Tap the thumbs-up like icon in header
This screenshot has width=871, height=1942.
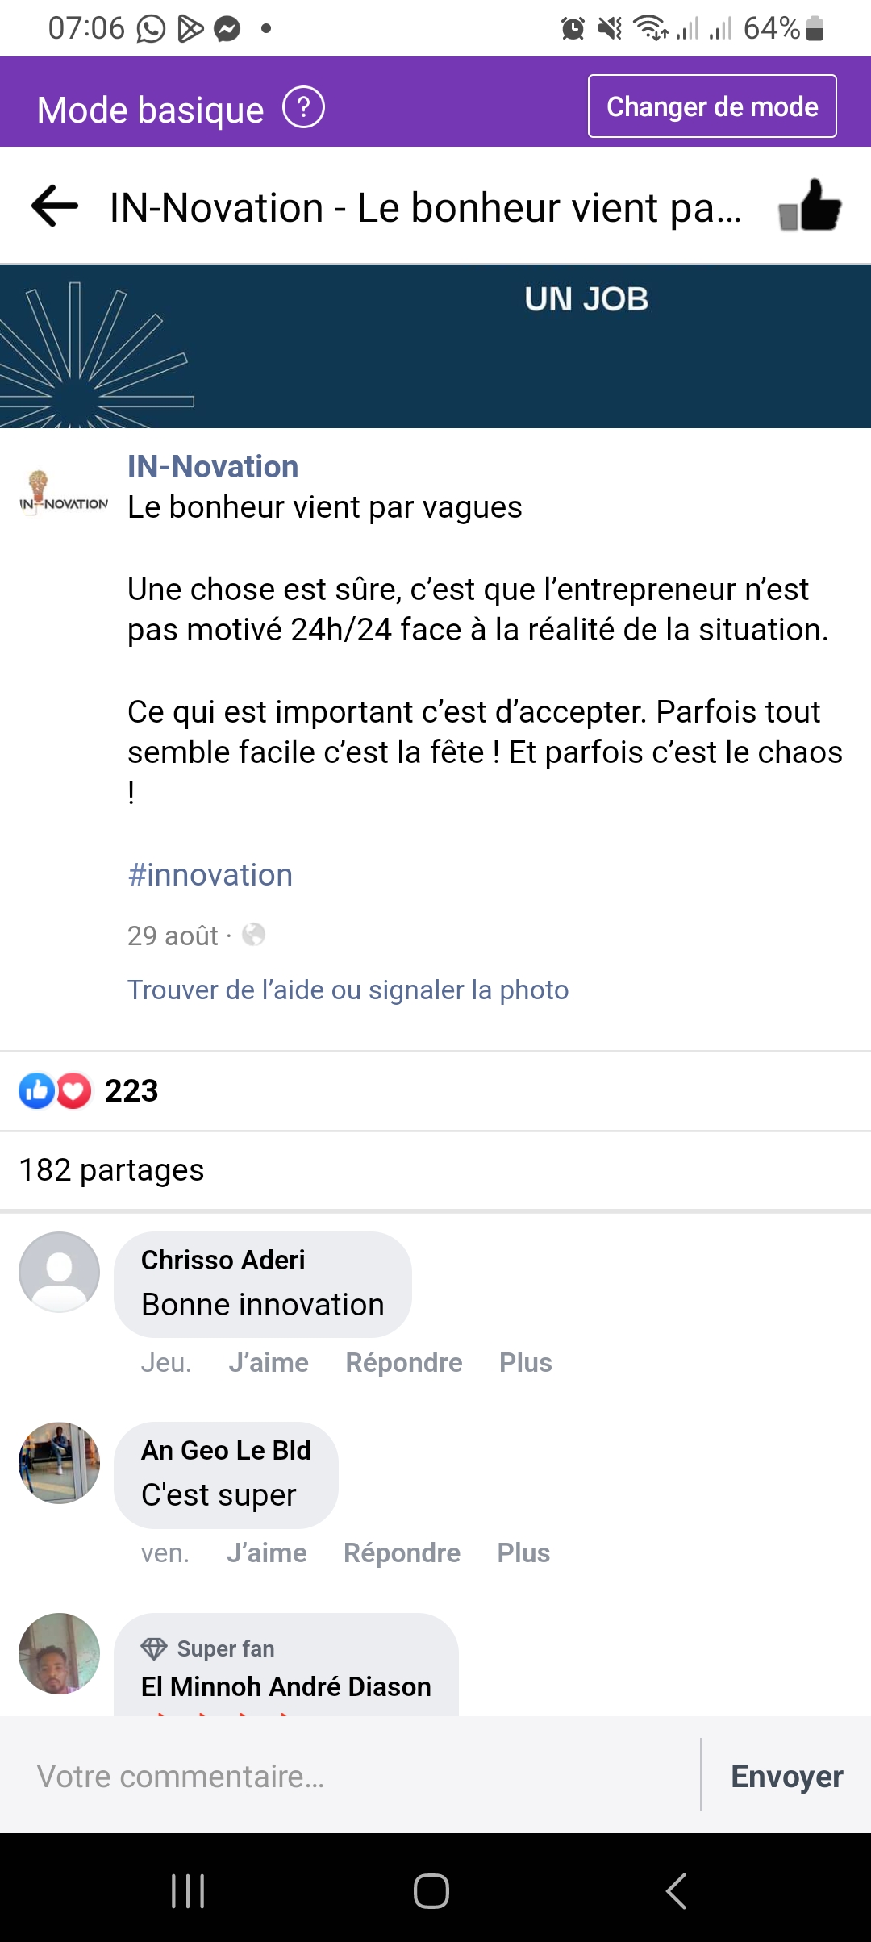810,206
